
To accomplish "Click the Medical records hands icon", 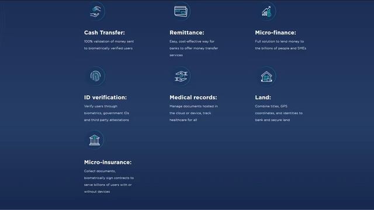I will pos(181,76).
